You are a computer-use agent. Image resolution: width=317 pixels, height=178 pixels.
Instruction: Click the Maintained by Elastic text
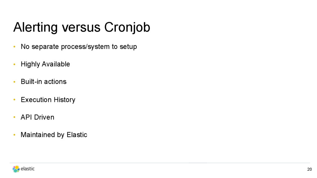(54, 135)
